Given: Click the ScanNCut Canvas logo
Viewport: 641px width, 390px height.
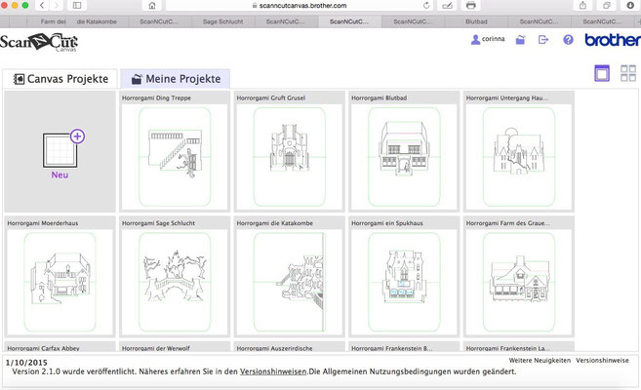Looking at the screenshot, I should [39, 43].
